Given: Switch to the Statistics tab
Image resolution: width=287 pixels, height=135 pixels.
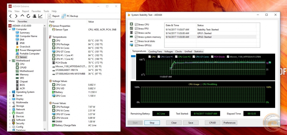Looking at the screenshot, I should 199,51.
